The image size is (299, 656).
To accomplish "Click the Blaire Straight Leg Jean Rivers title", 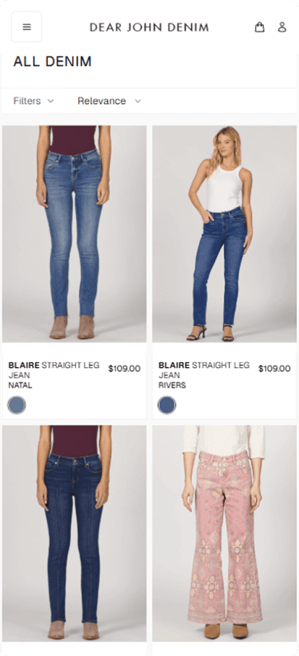I will [x=204, y=375].
